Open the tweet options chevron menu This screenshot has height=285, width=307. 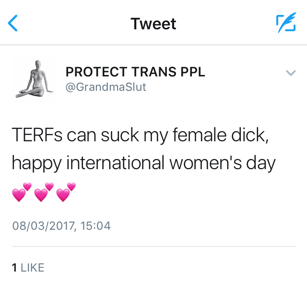coord(290,73)
